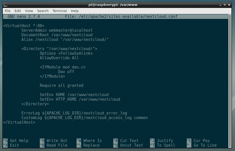Click the ^T To Spell shortcut
Viewport: 235px width, 151px height.
pos(163,145)
